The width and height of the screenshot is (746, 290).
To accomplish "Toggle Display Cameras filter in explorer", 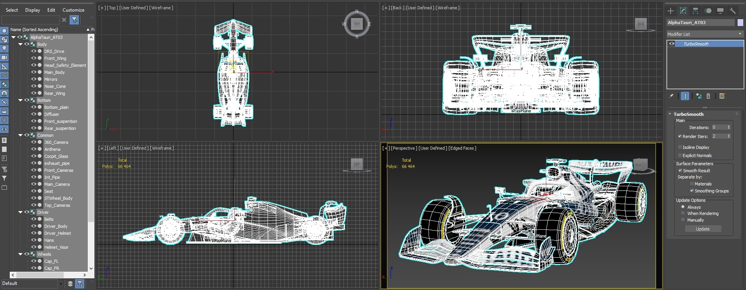I will coord(4,58).
